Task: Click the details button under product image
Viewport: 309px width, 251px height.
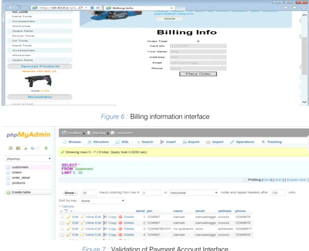Action: [x=169, y=19]
